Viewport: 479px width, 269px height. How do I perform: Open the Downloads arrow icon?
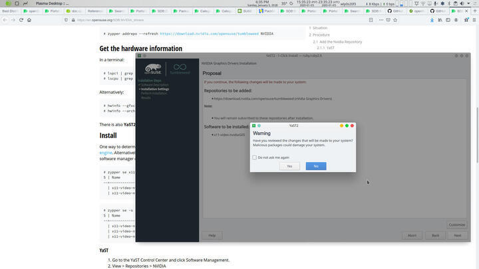tap(432, 20)
